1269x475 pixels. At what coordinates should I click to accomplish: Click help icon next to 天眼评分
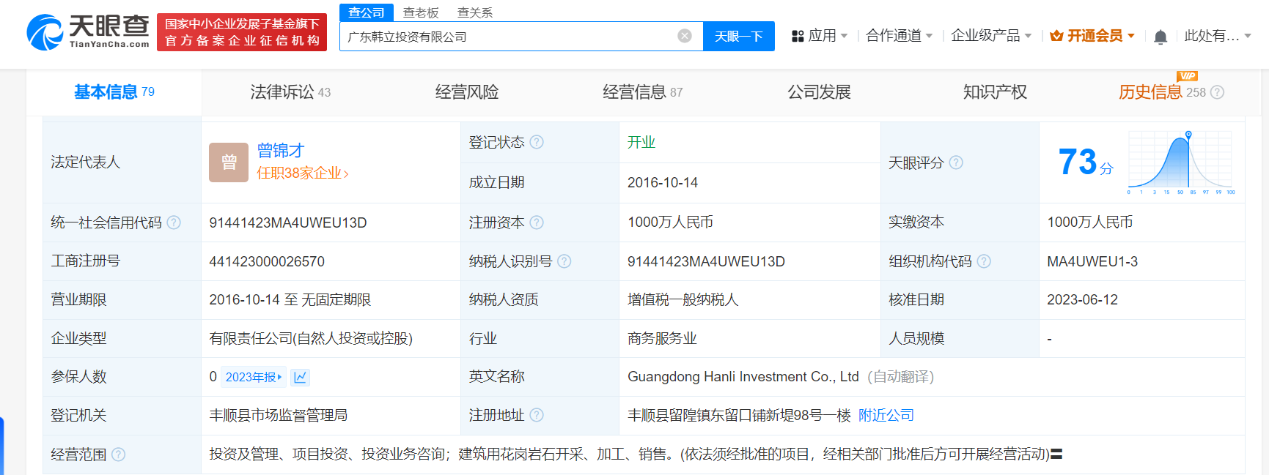tap(956, 162)
